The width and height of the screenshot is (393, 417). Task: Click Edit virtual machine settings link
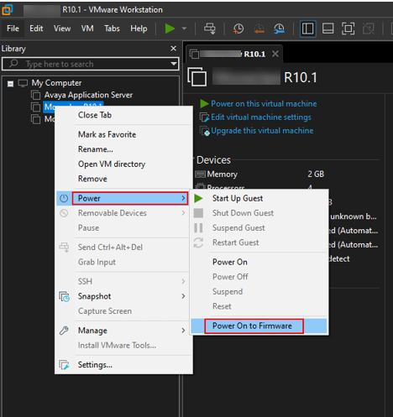point(261,117)
